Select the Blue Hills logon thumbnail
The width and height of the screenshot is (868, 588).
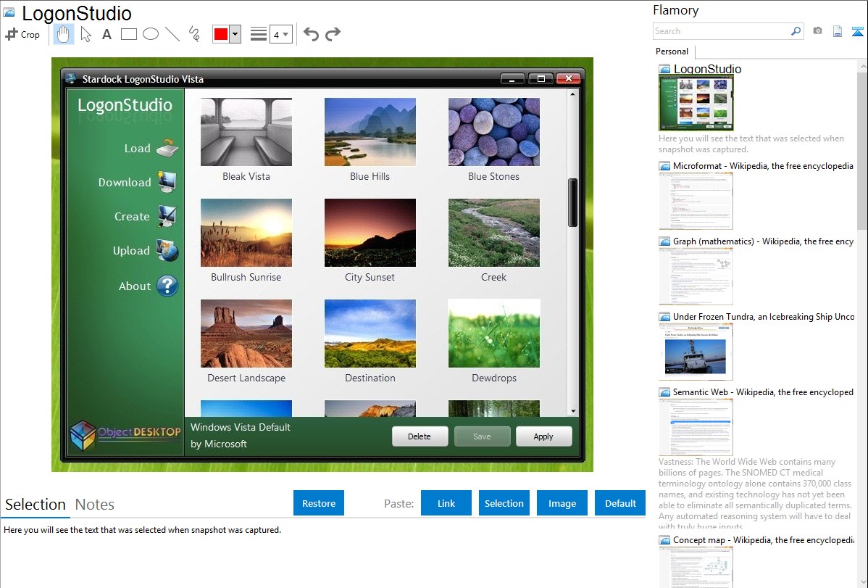[x=370, y=132]
